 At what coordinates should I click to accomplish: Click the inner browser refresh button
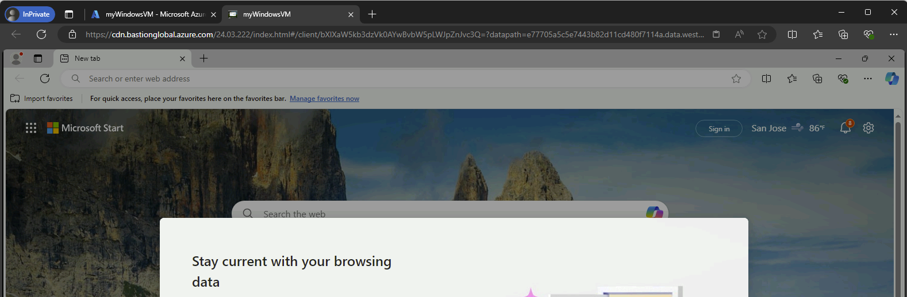coord(45,79)
